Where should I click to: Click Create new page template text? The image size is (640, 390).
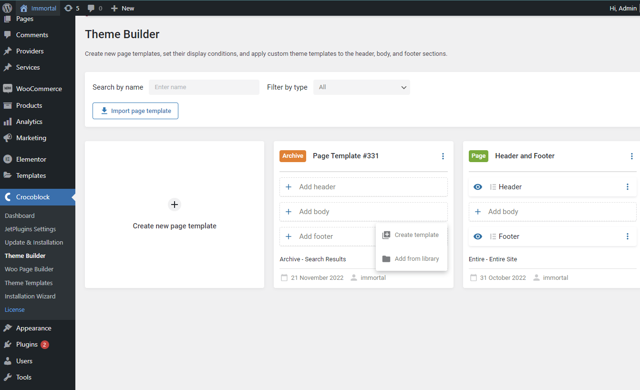pos(175,226)
